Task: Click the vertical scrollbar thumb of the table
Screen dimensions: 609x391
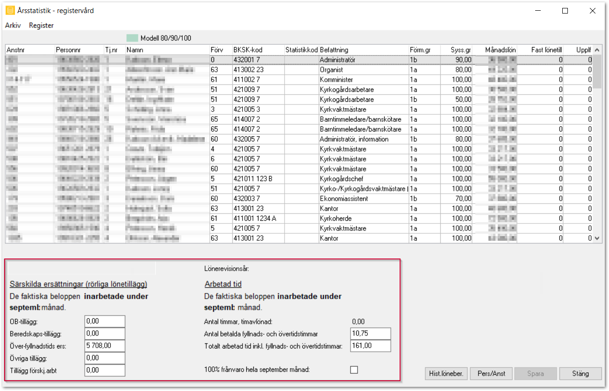Action: pyautogui.click(x=596, y=71)
